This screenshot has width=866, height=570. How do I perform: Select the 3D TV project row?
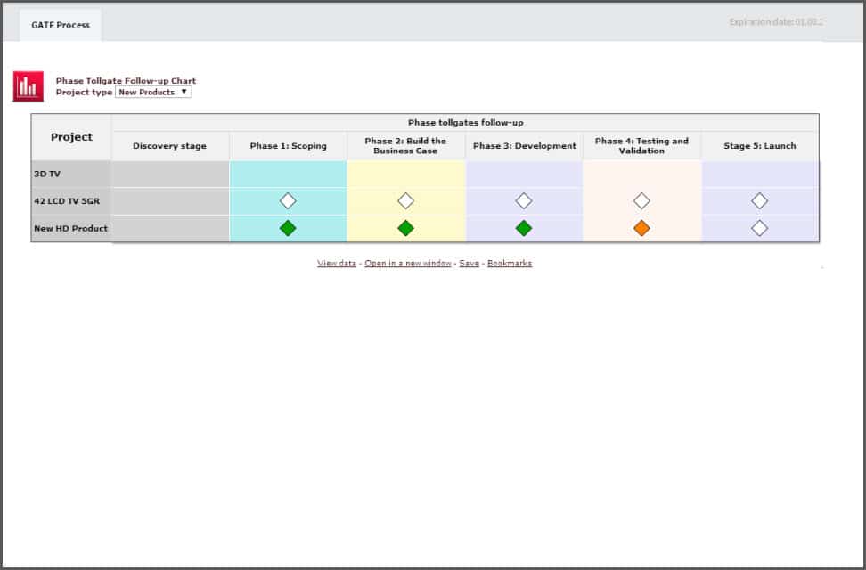click(x=71, y=175)
